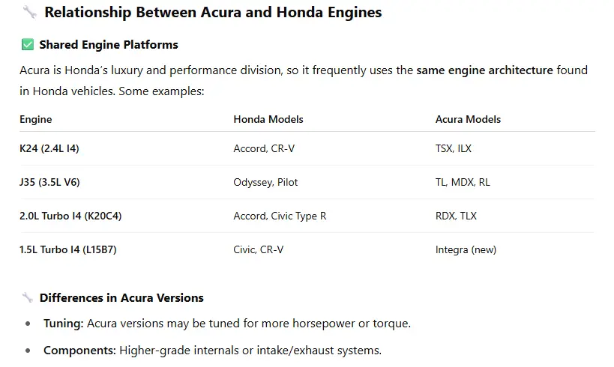Click the K24 (2.4L I4) engine cell
The image size is (614, 367).
49,148
